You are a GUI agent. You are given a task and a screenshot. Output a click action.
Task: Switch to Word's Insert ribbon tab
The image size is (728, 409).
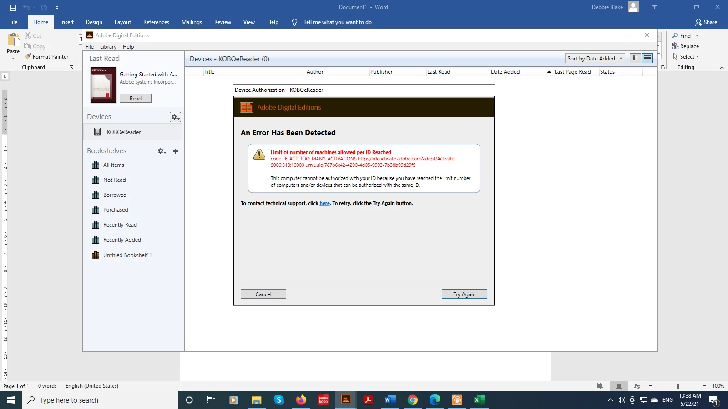67,22
